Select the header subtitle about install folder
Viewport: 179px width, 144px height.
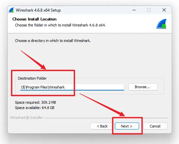(x=60, y=25)
